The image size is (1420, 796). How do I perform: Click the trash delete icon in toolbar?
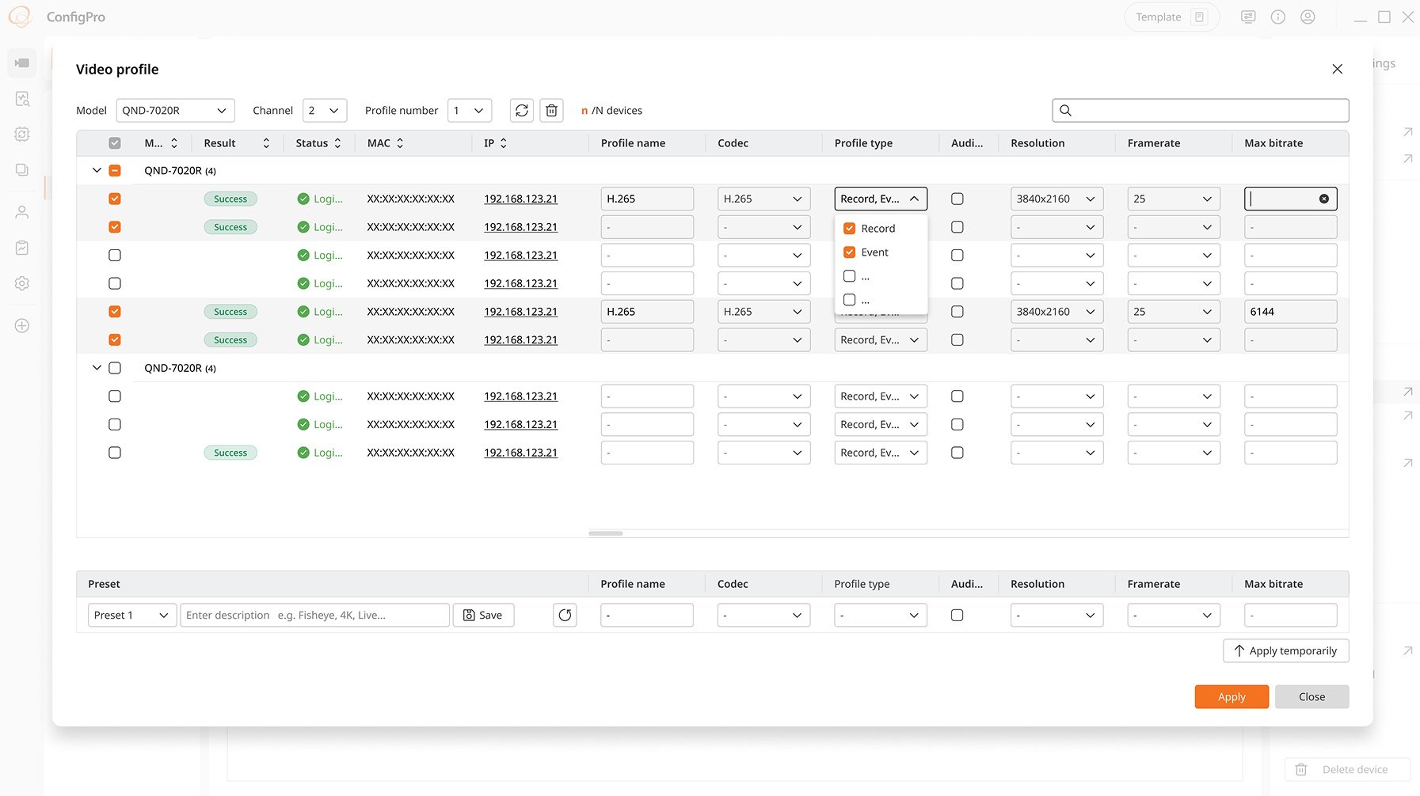[551, 111]
